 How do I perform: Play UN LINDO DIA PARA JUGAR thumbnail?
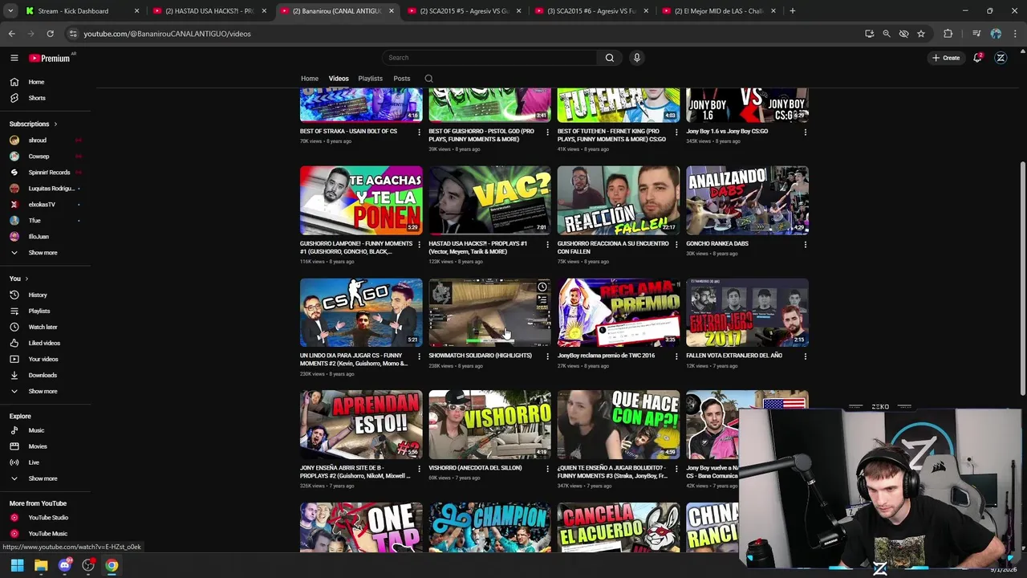pos(361,312)
